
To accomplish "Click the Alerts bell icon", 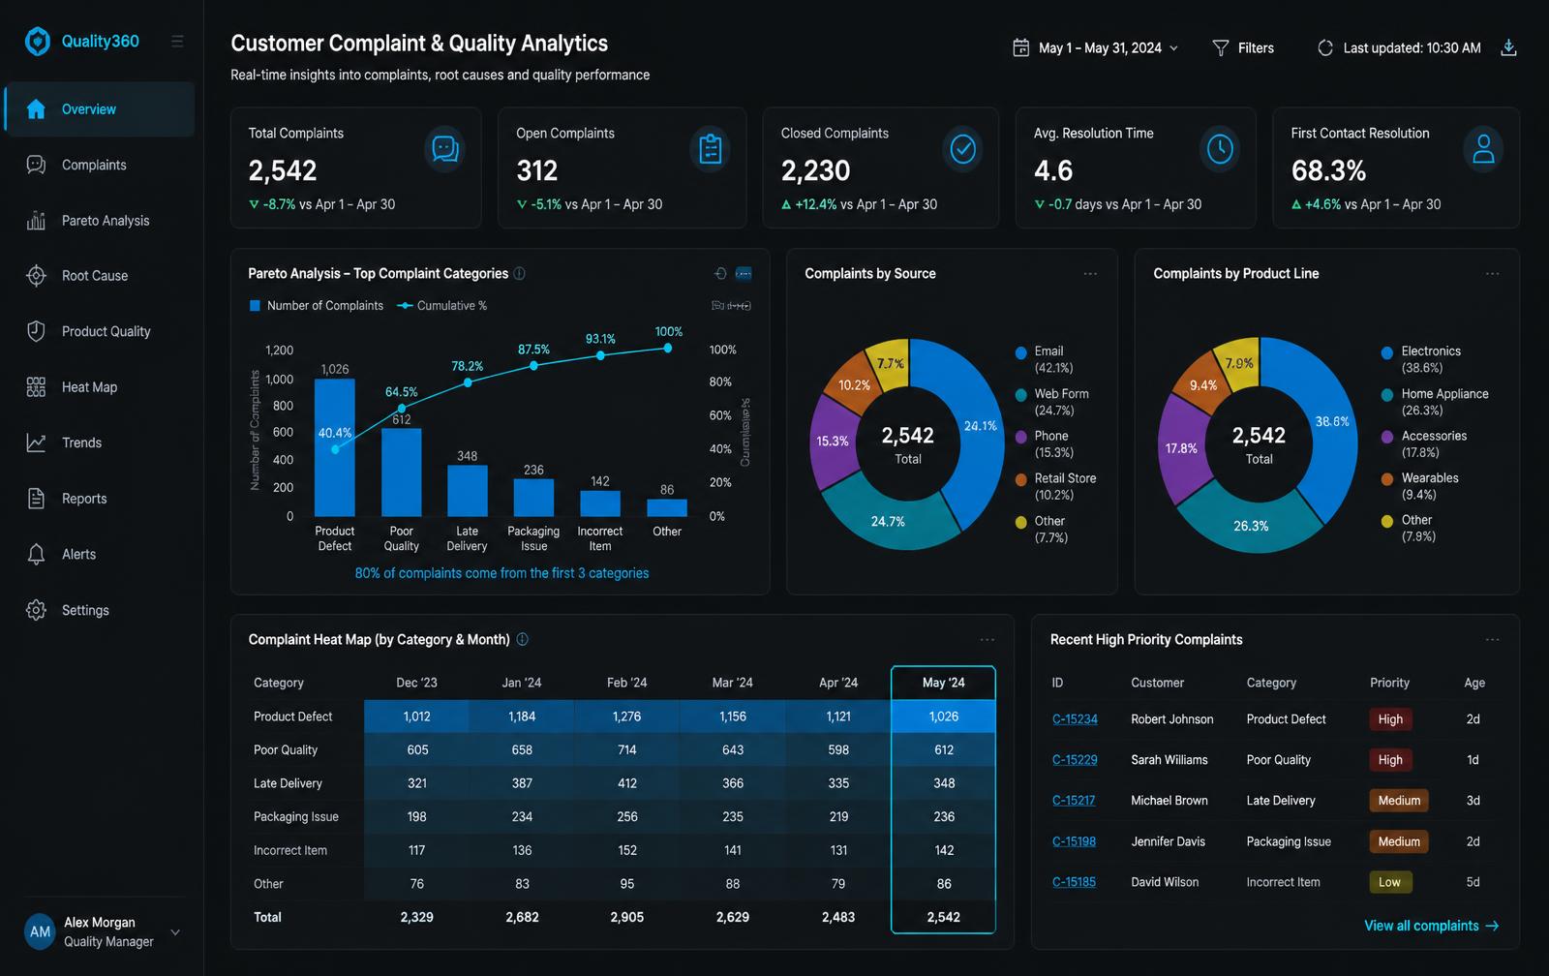I will pyautogui.click(x=36, y=554).
